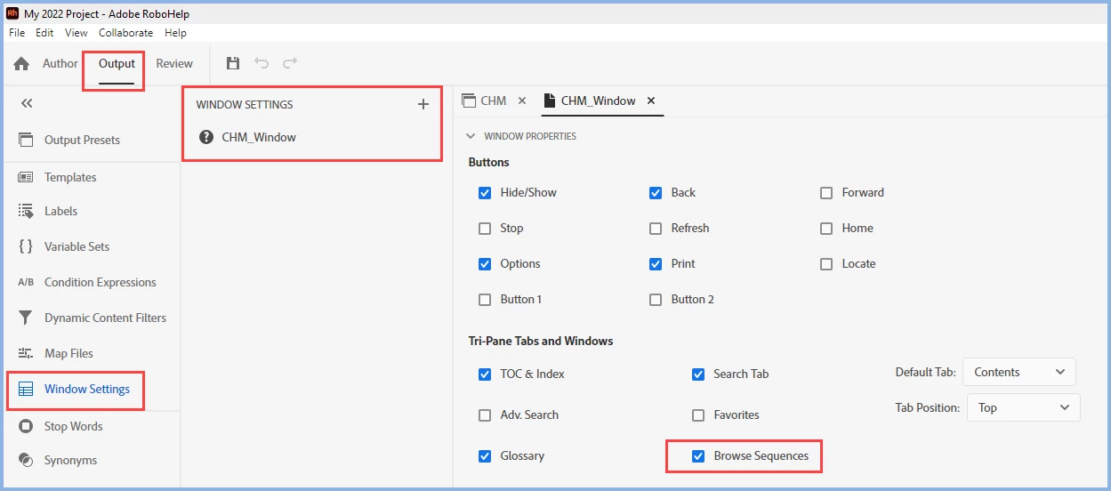Click the Window Settings table icon
1111x491 pixels.
[26, 389]
